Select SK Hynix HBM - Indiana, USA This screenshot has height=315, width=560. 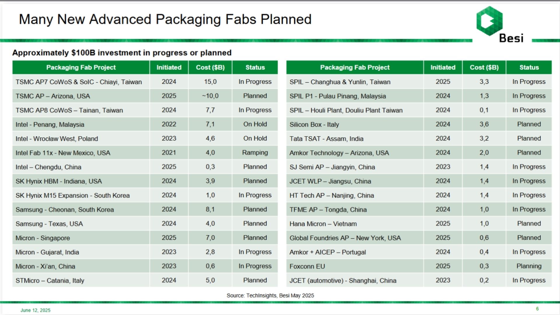click(x=59, y=181)
